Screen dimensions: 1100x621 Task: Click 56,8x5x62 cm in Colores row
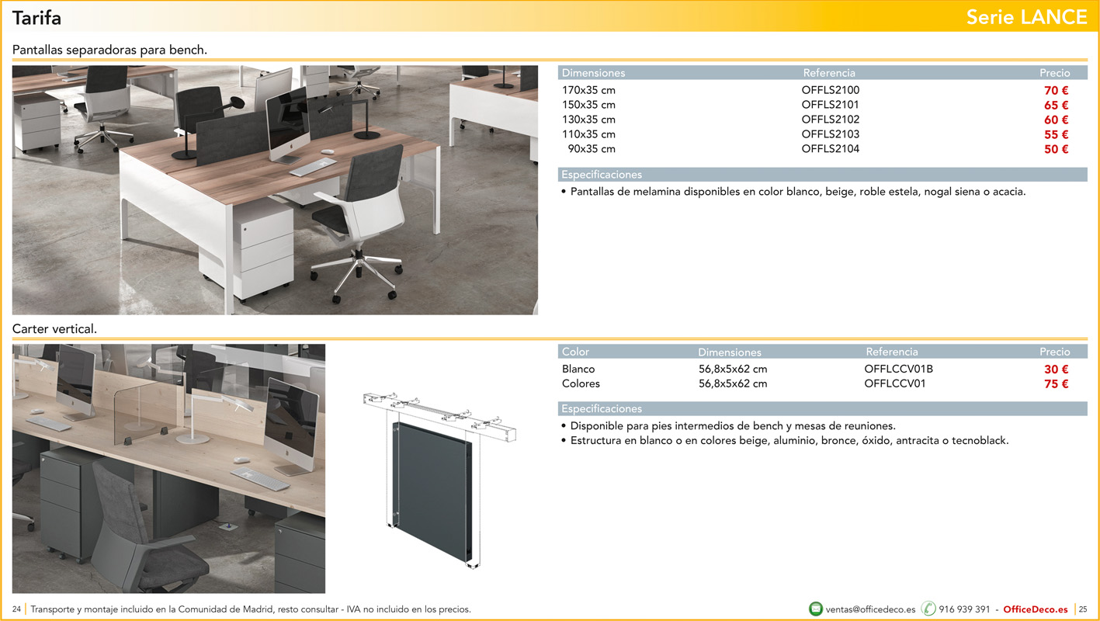(733, 383)
